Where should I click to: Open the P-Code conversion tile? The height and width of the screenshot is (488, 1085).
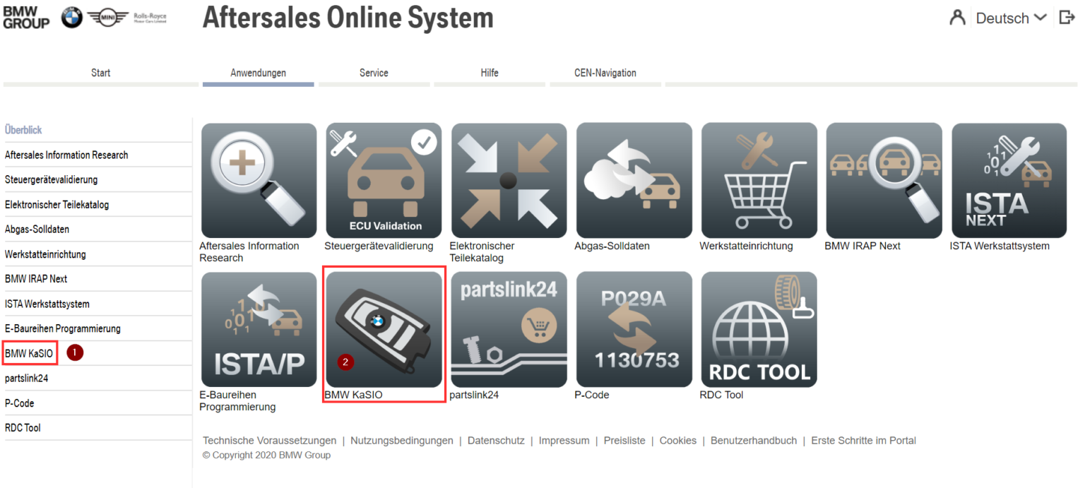tap(634, 329)
